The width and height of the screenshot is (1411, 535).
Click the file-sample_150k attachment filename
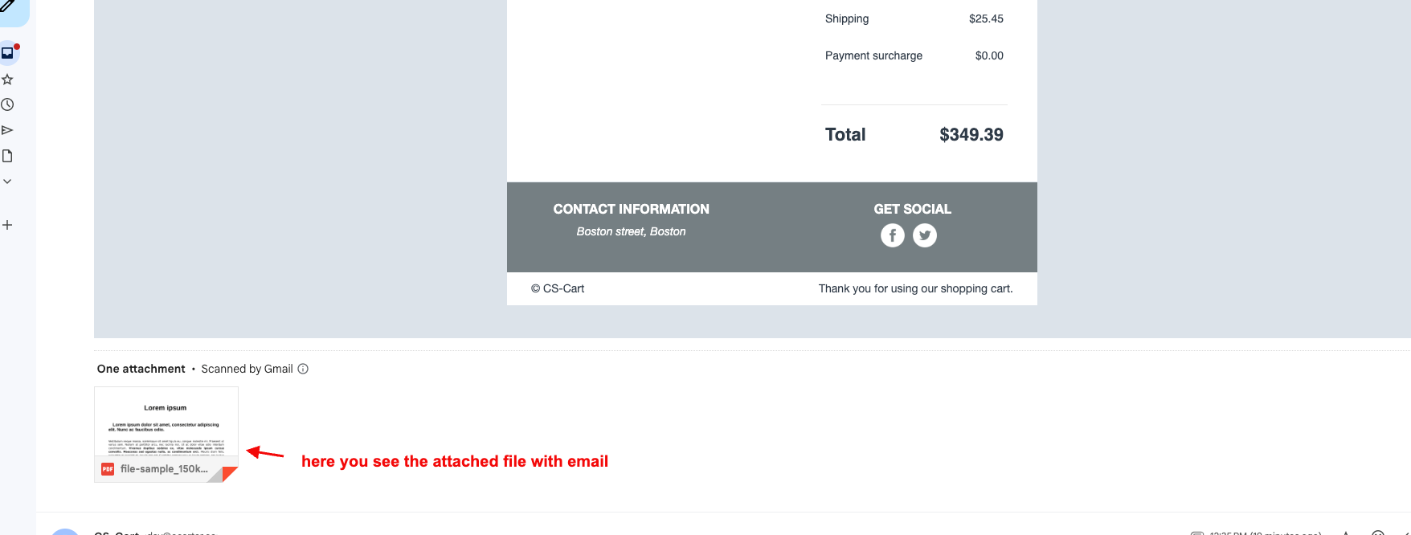pos(164,469)
